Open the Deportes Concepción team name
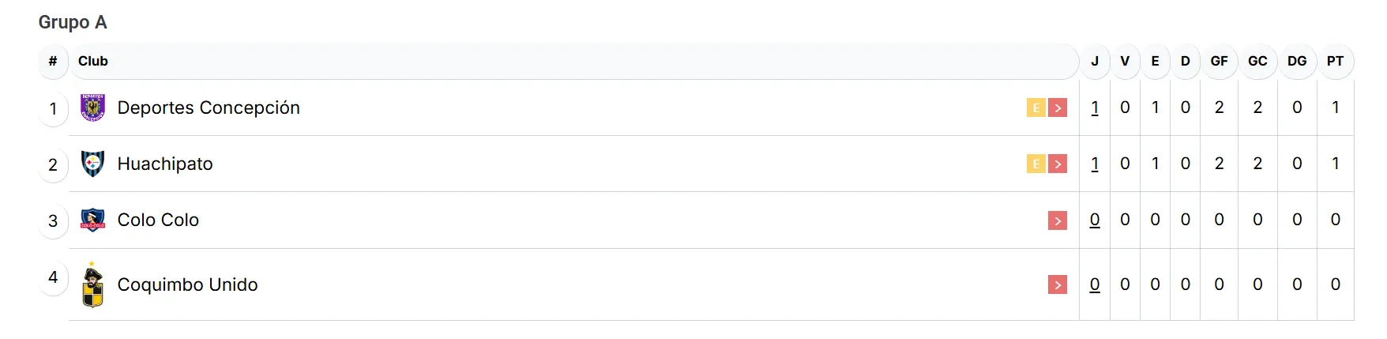Viewport: 1387px width, 339px height. (x=209, y=107)
